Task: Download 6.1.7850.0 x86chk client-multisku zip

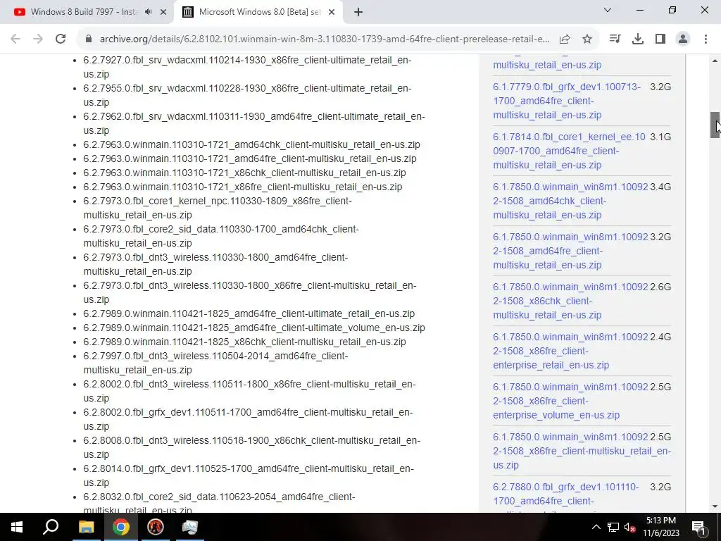Action: [570, 301]
